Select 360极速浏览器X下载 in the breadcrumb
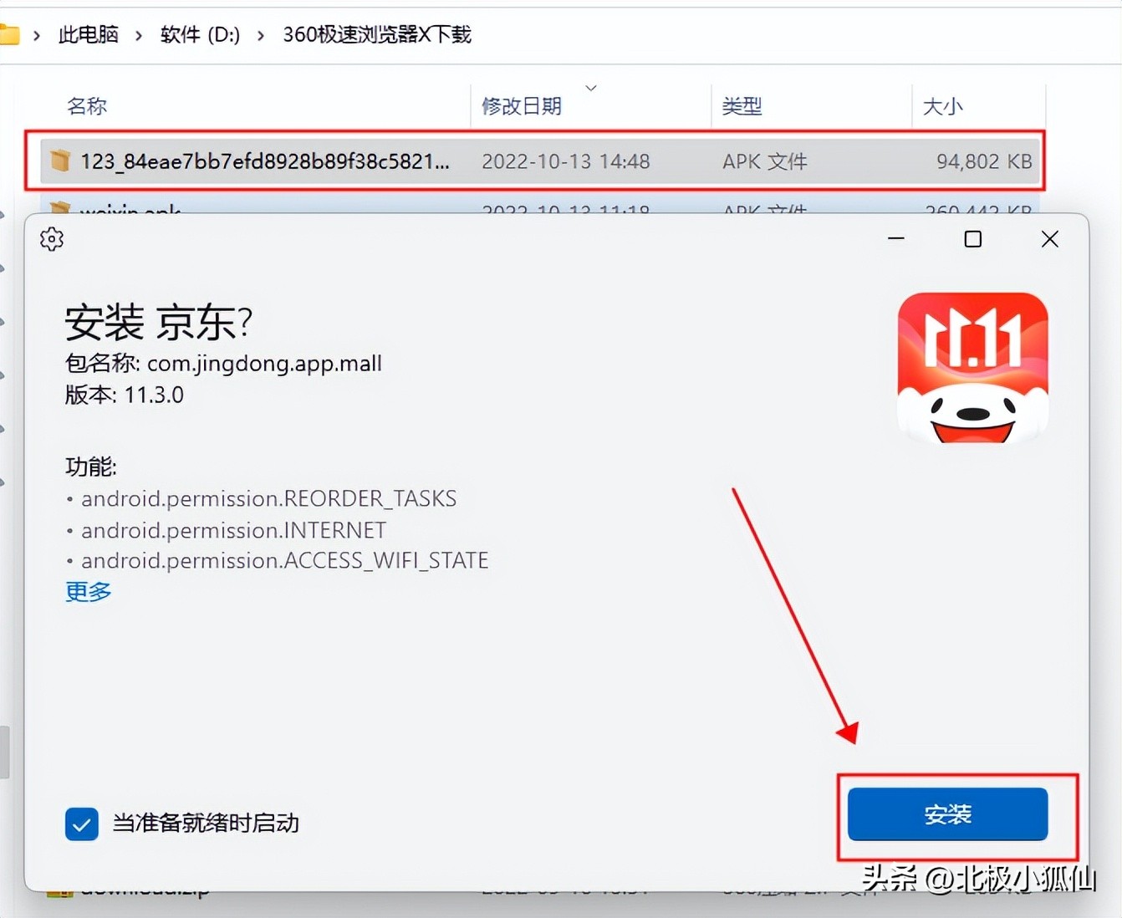This screenshot has width=1122, height=918. click(x=375, y=34)
